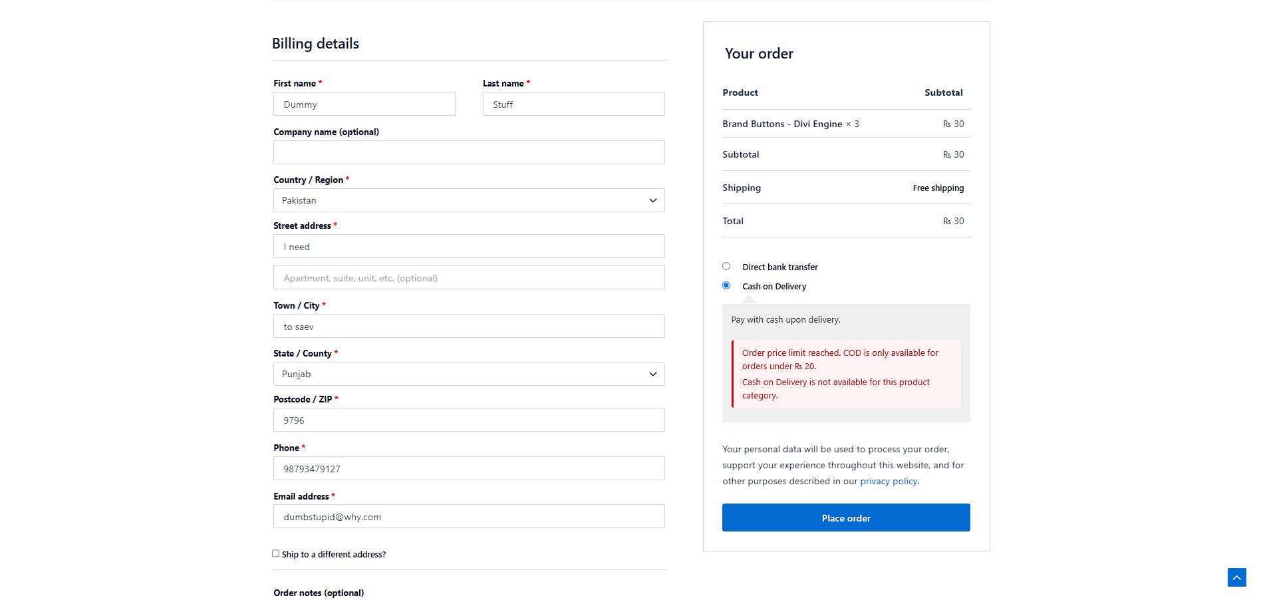Screen dimensions: 1261x600
Task: Click the Postcode / ZIP input field
Action: coord(469,420)
